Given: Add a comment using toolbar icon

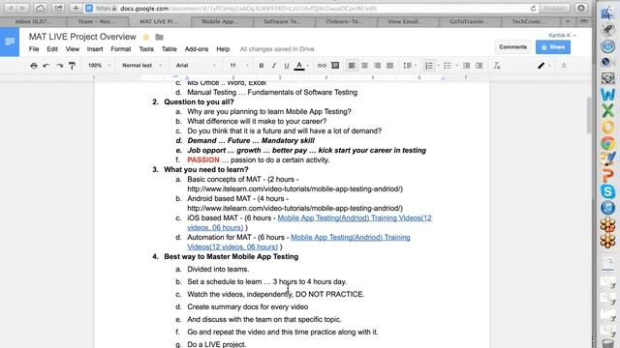Looking at the screenshot, I should tap(335, 66).
